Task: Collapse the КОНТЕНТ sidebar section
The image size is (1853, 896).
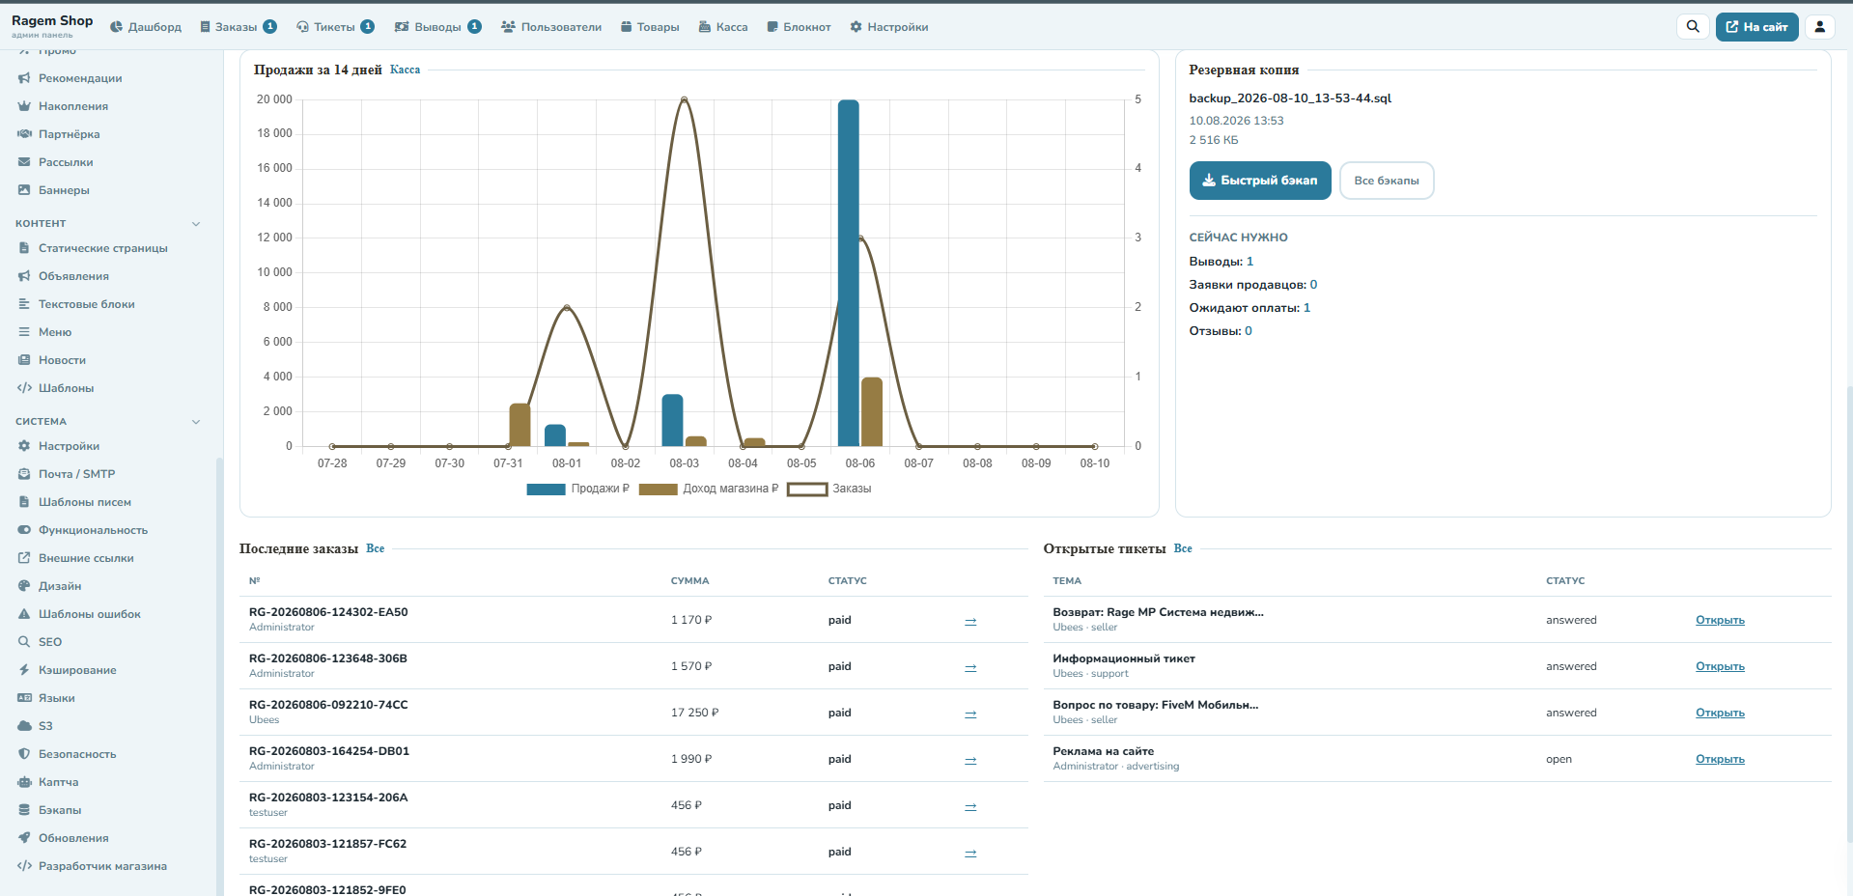Action: 196,224
